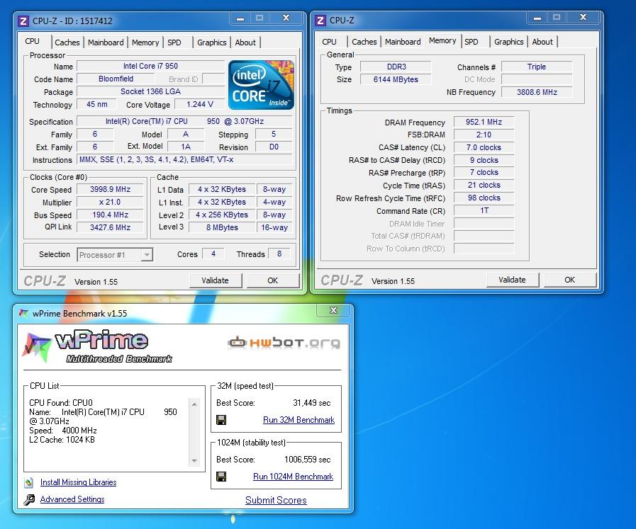
Task: Click the CPU-Z Z icon in Memory window title
Action: 320,21
